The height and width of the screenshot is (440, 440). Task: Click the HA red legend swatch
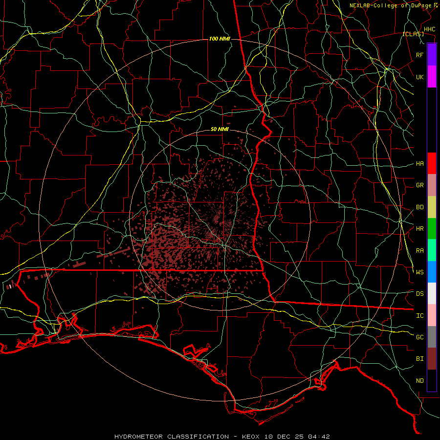432,163
